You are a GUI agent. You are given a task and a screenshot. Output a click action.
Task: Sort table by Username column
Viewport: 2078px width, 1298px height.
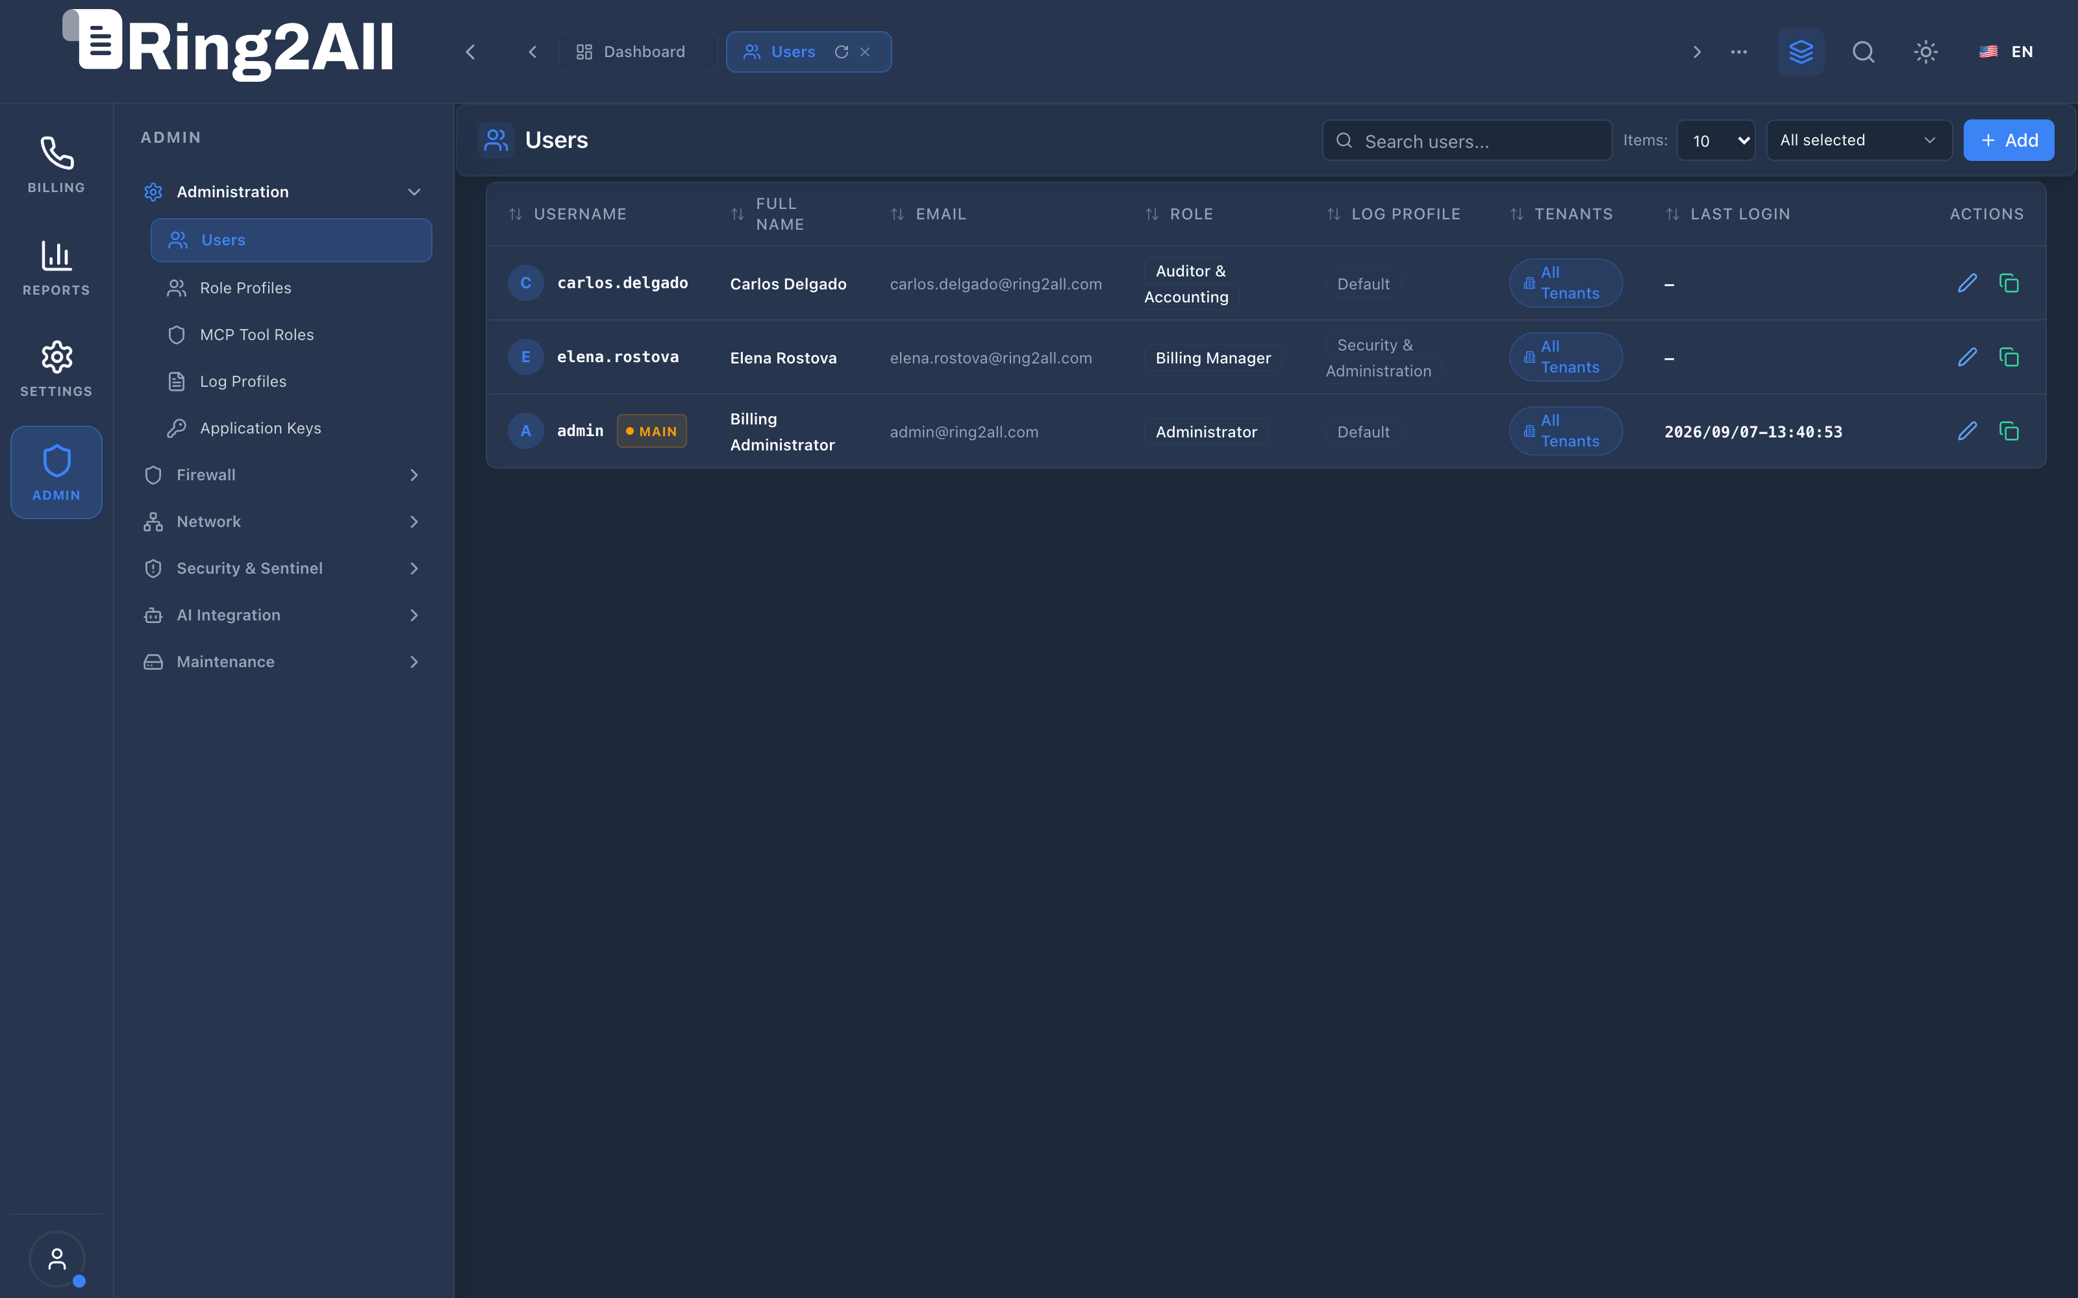point(568,214)
